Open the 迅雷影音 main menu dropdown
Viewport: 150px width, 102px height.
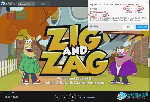tap(16, 4)
